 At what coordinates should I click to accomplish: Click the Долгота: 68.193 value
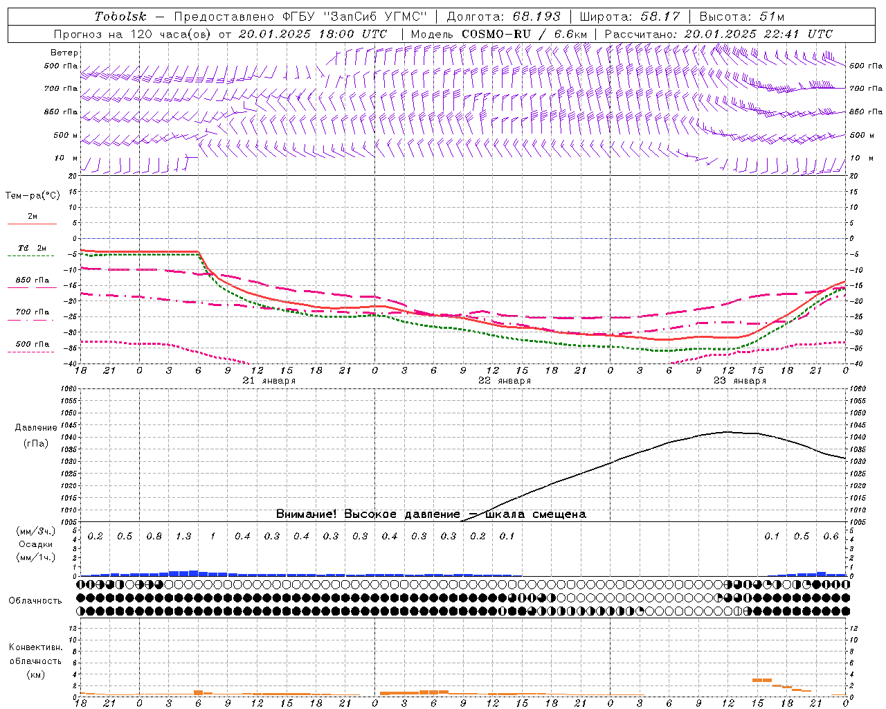[503, 17]
